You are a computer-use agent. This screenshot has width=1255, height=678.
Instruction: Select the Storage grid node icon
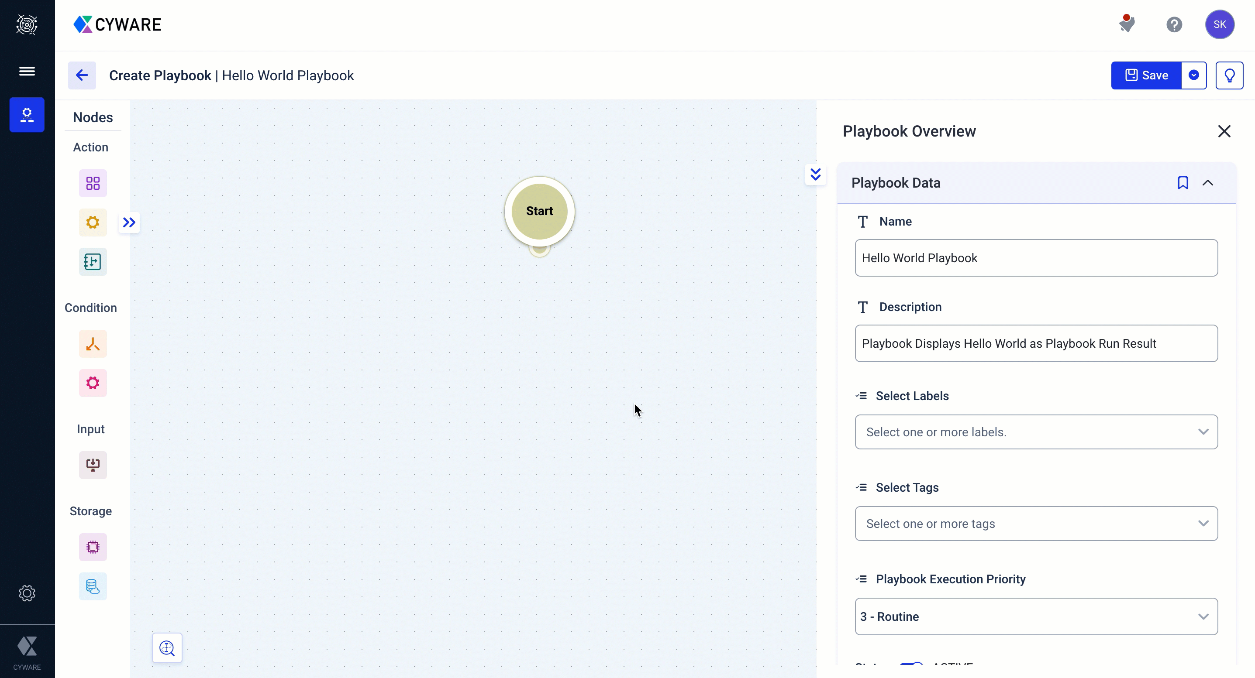(93, 547)
